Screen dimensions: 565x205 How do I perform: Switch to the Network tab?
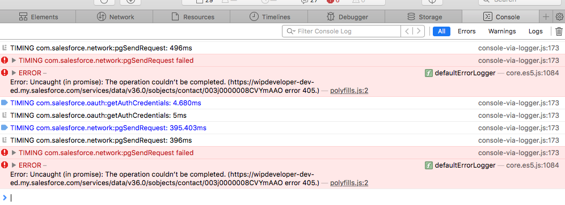click(115, 16)
